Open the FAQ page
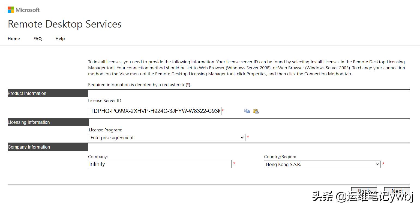Viewport: 420px width, 208px height. (38, 38)
